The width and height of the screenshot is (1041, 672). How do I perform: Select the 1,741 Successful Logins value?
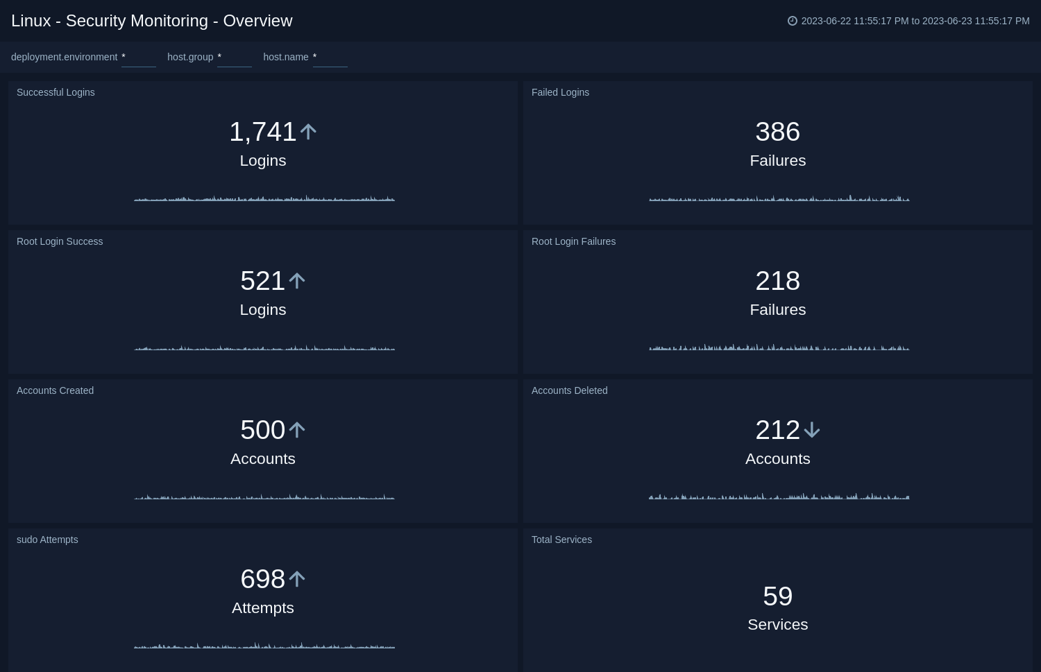pyautogui.click(x=263, y=132)
